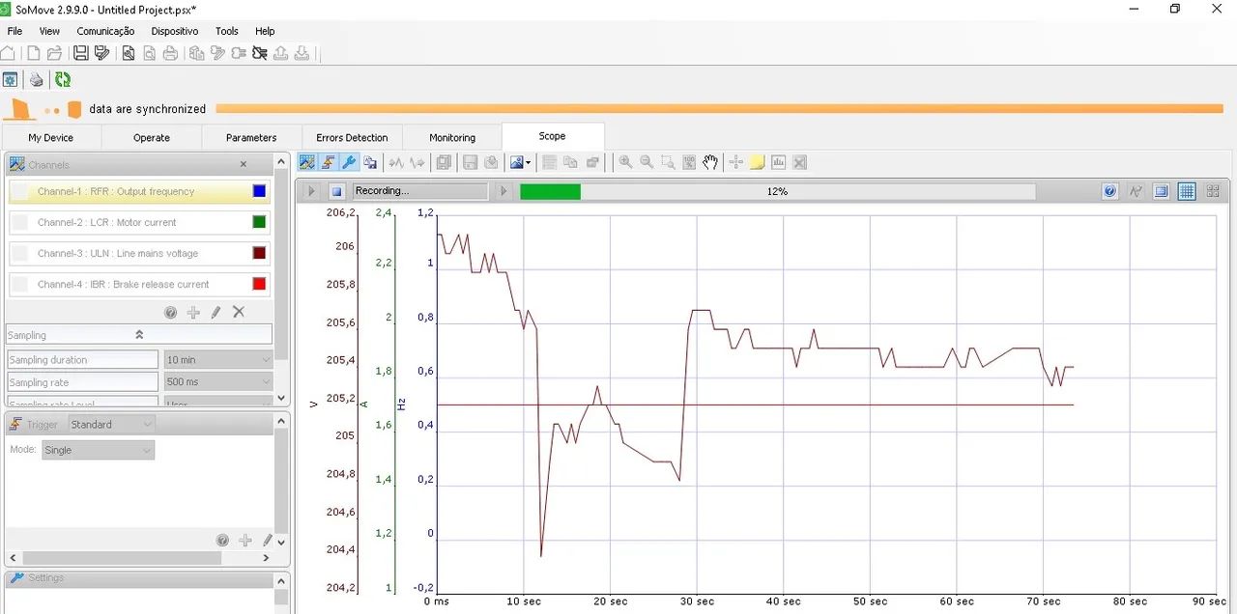Click the save floppy disk icon
Image resolution: width=1237 pixels, height=614 pixels.
80,54
